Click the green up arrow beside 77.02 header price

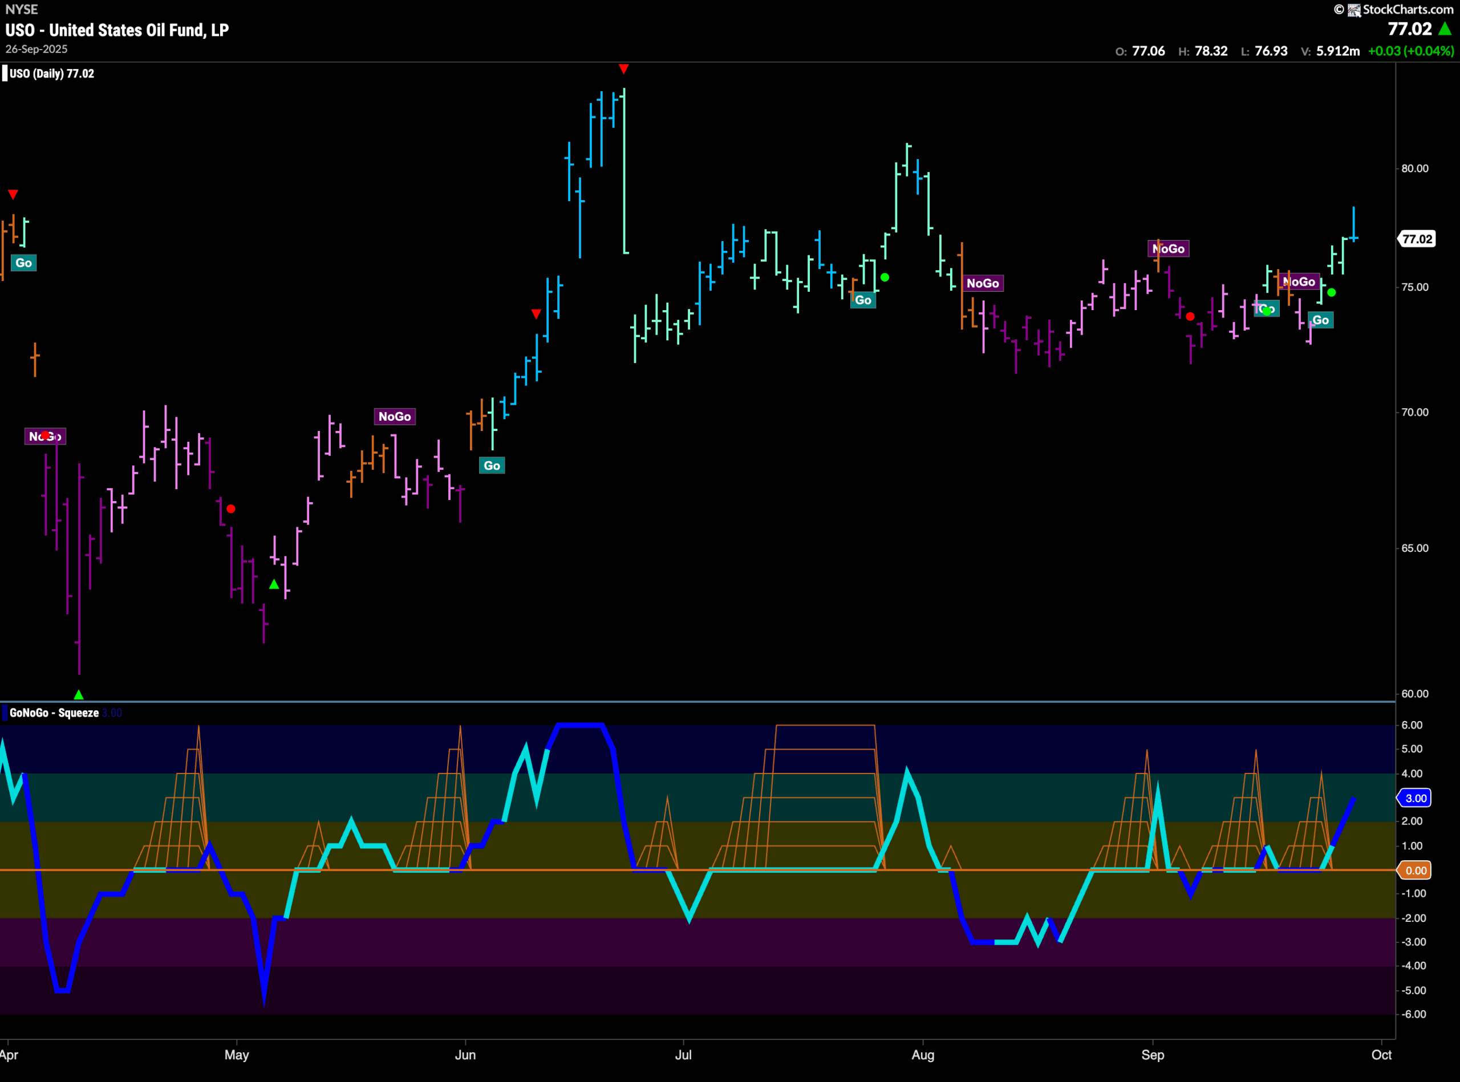pos(1445,29)
